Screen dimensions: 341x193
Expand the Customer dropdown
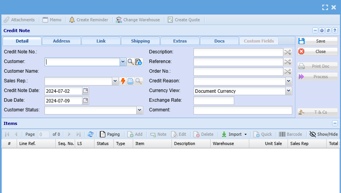point(123,62)
